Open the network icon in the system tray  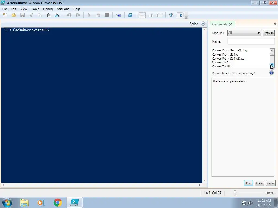pyautogui.click(x=244, y=203)
